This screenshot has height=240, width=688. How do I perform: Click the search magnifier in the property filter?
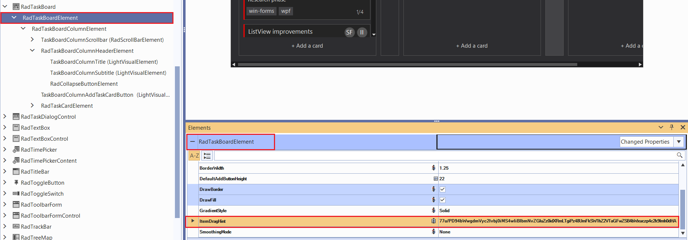tap(680, 155)
